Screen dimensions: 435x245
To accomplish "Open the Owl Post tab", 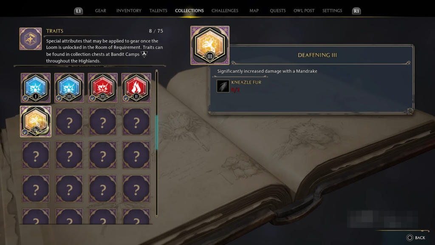I will pyautogui.click(x=304, y=11).
